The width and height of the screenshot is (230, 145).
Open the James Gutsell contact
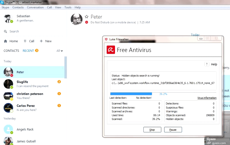tap(32, 141)
